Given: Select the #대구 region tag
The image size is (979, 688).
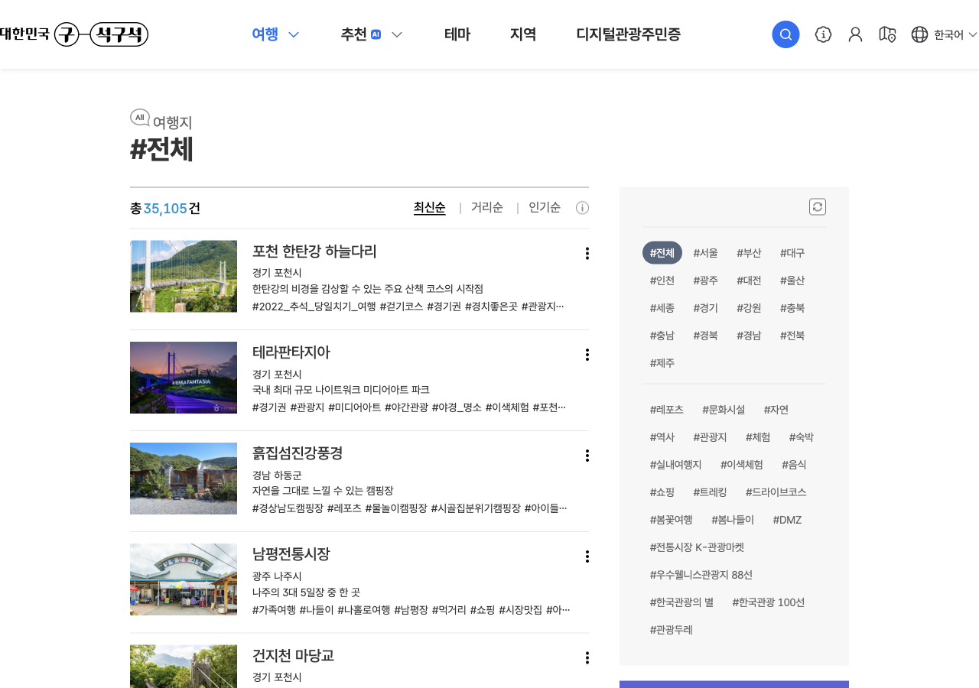Looking at the screenshot, I should (792, 253).
